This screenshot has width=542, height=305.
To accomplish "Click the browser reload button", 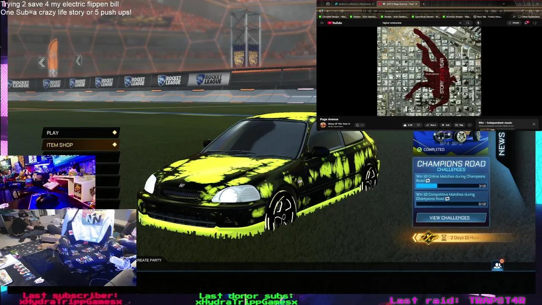I will click(342, 11).
